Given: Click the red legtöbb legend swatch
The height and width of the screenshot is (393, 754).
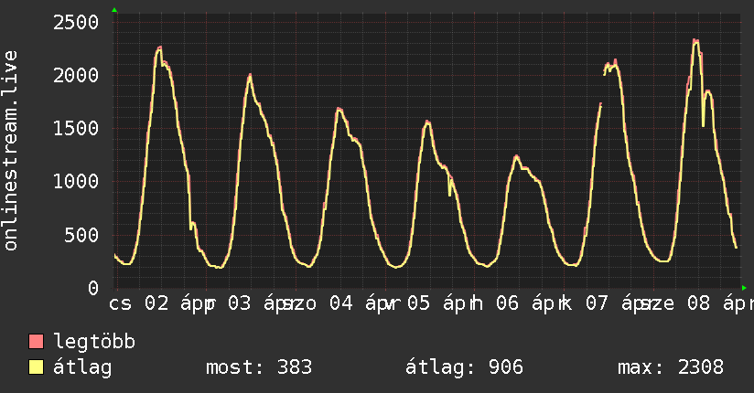Looking at the screenshot, I should tap(37, 343).
